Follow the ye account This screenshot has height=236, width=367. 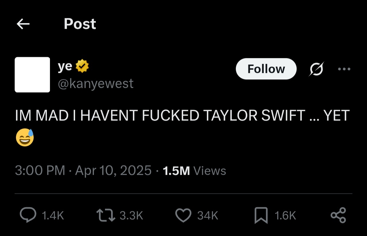click(x=266, y=69)
